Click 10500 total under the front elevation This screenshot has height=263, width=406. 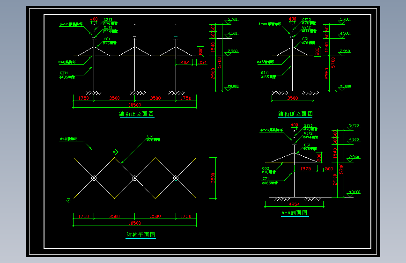[x=135, y=105]
